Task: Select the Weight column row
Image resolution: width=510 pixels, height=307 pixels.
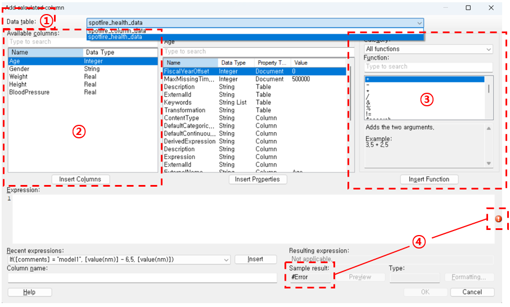Action: click(83, 76)
